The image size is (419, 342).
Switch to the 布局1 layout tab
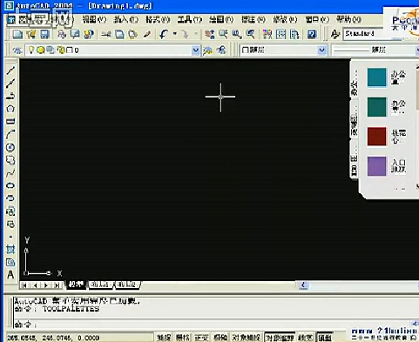pyautogui.click(x=100, y=285)
